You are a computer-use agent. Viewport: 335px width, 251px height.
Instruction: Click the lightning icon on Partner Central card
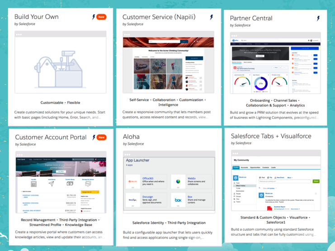point(318,19)
